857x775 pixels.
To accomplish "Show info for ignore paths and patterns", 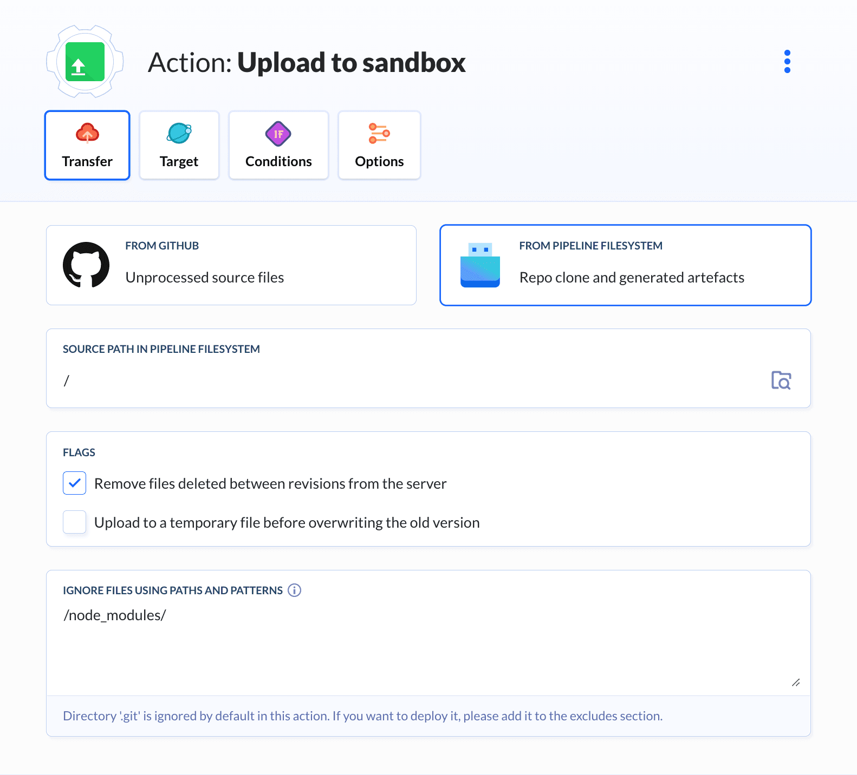I will 294,590.
